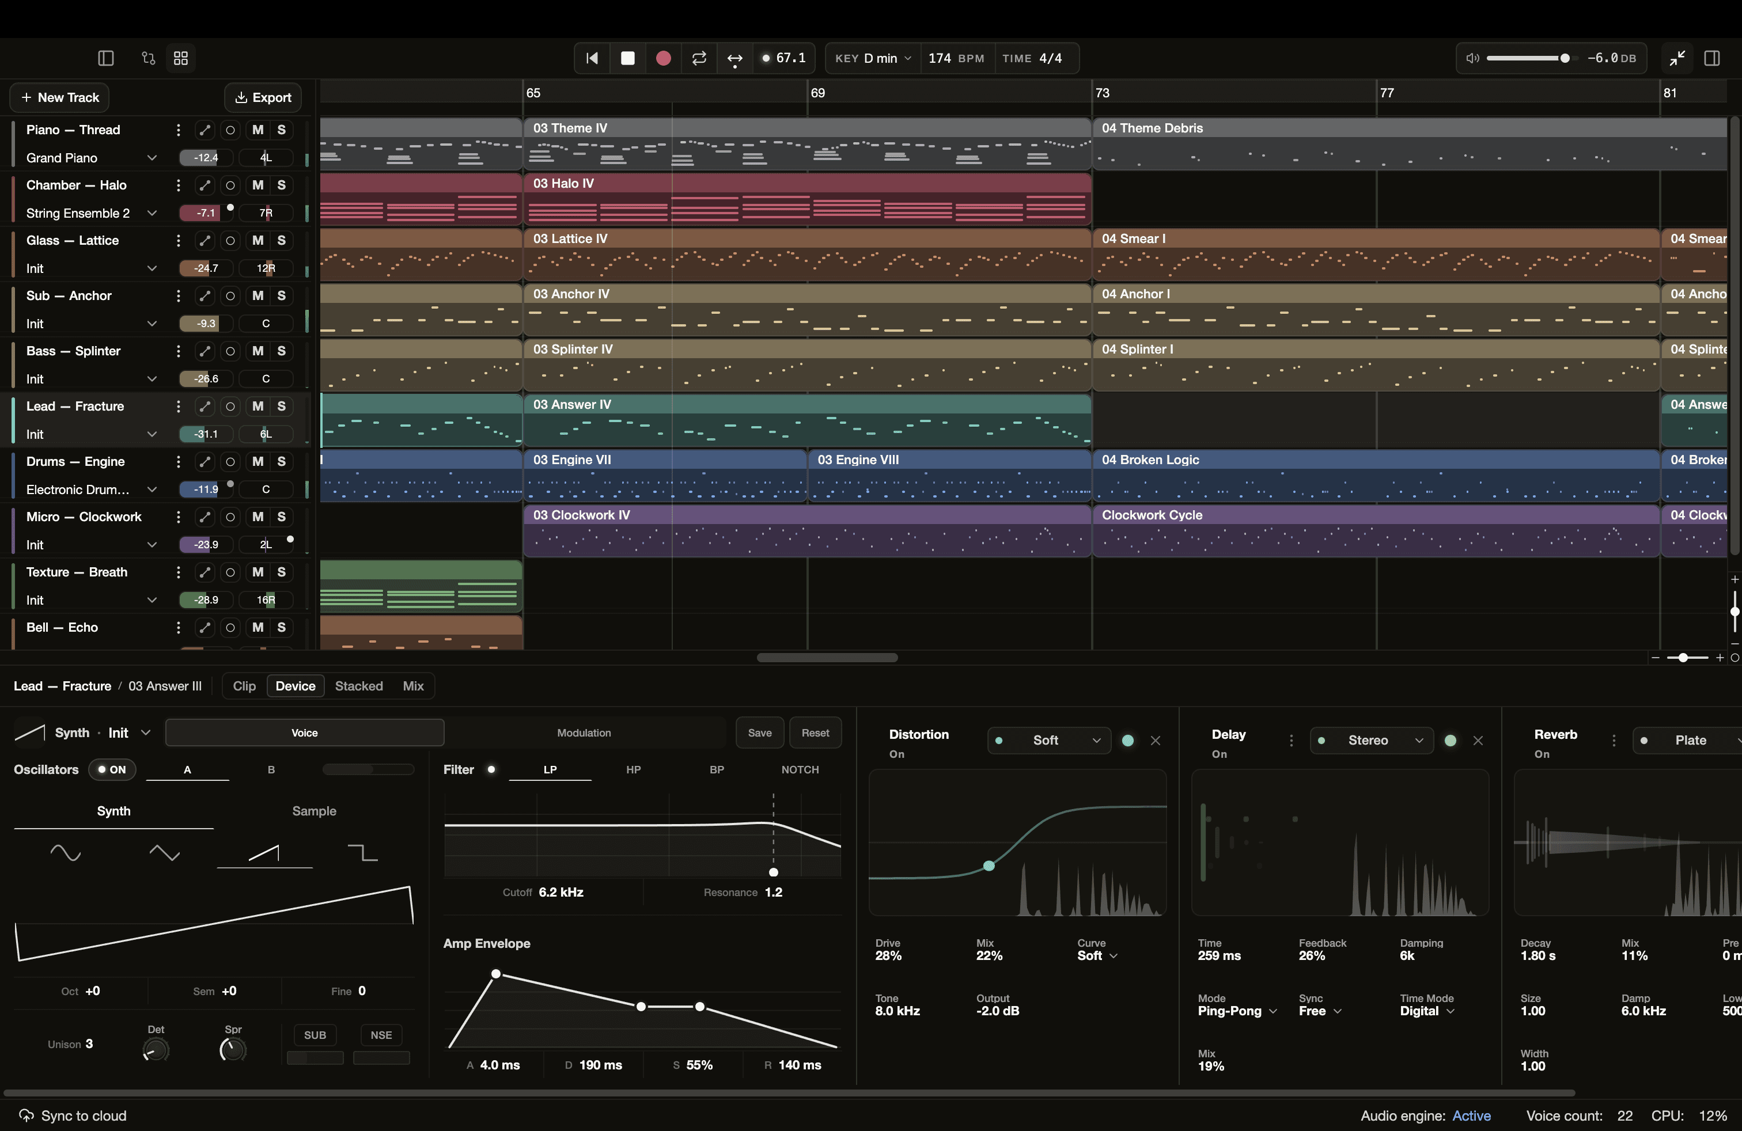Screen dimensions: 1742x1131
Task: Solo the Bass — Splinter track
Action: [281, 351]
